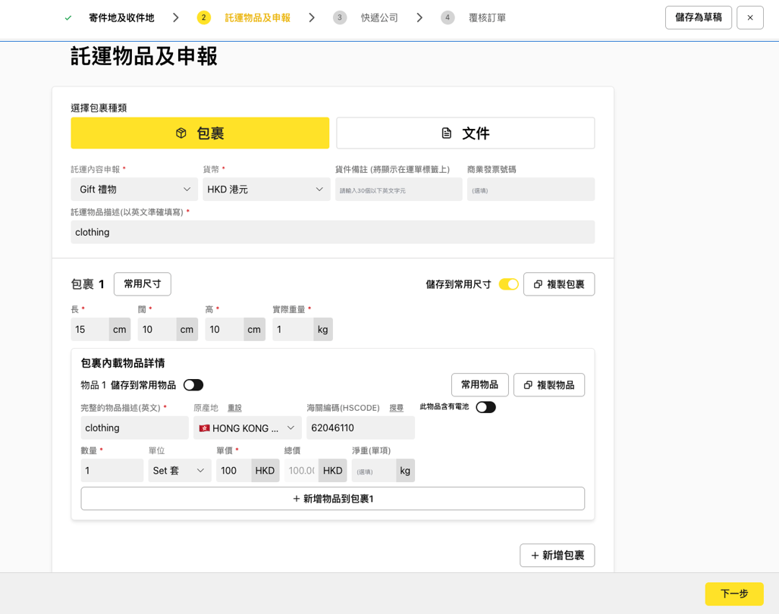Open the 託運內容申報 Gift dropdown
The image size is (779, 614).
(134, 190)
